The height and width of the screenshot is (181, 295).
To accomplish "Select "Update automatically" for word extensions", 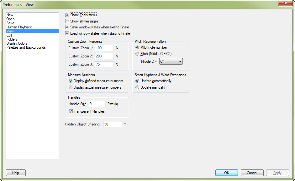I will pyautogui.click(x=137, y=81).
